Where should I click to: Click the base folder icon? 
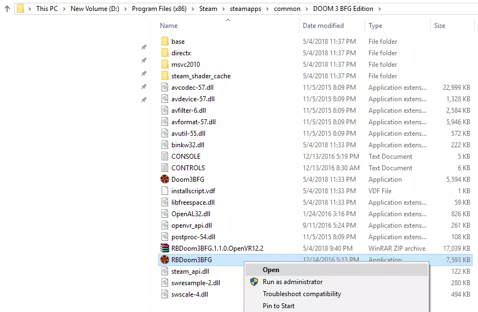pos(165,41)
